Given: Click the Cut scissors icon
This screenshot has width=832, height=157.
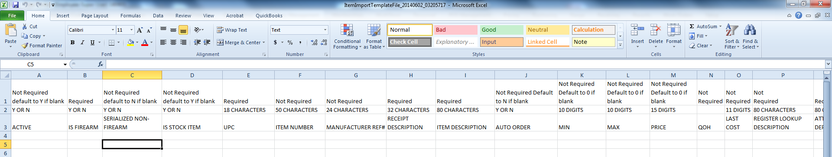Looking at the screenshot, I should (25, 26).
